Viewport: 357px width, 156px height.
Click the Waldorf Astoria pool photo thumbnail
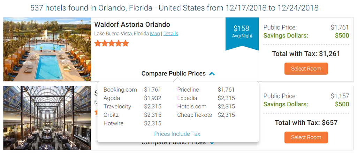click(47, 49)
